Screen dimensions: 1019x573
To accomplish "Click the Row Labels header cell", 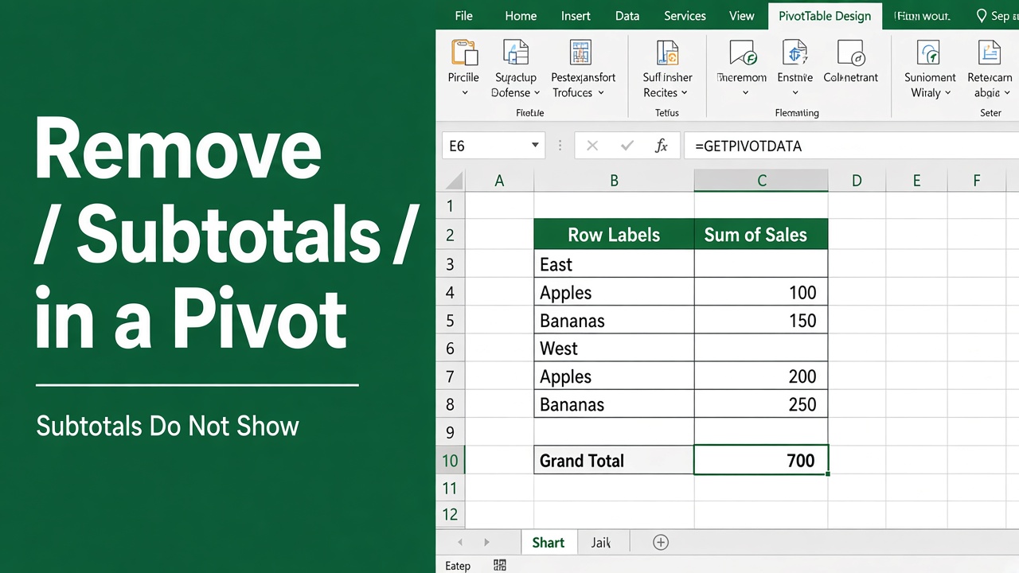I will (x=614, y=235).
